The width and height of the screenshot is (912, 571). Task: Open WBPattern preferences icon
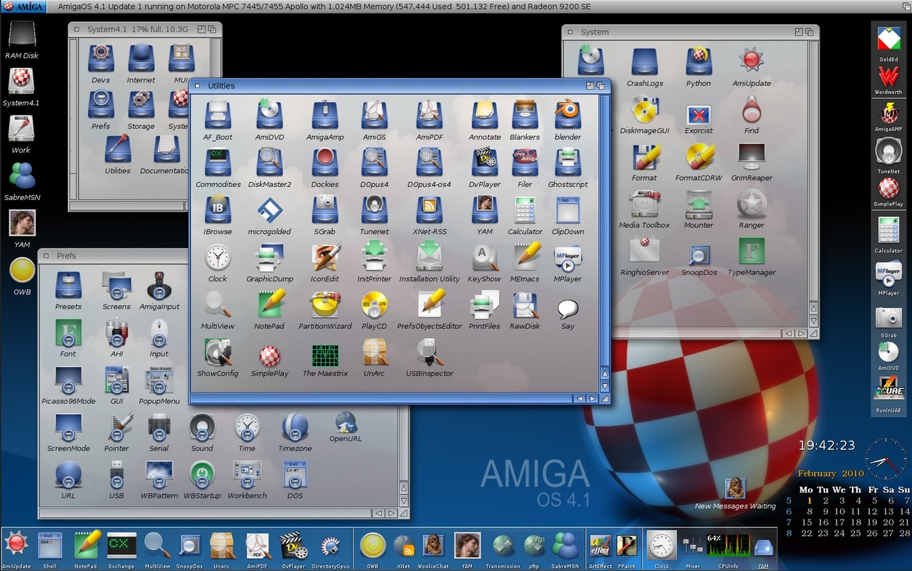[159, 475]
